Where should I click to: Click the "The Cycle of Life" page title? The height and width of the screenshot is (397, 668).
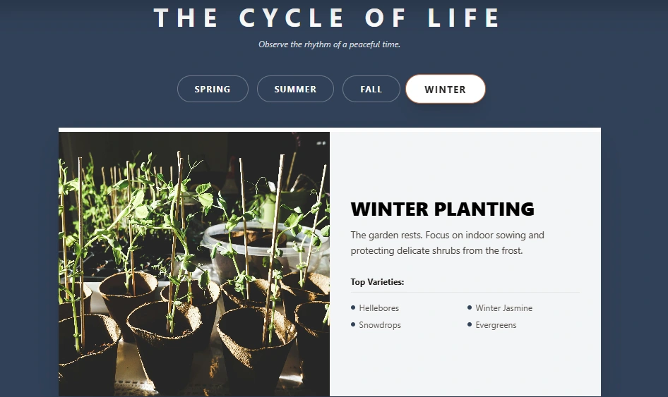pos(327,18)
